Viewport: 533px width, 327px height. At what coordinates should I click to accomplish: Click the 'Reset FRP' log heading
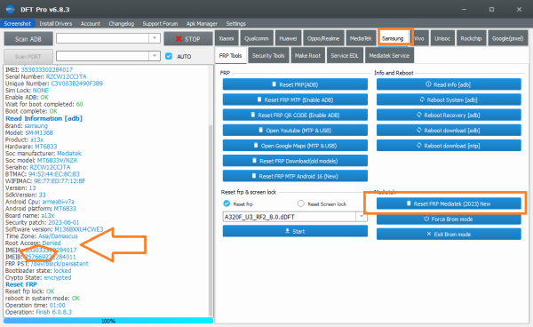[21, 284]
